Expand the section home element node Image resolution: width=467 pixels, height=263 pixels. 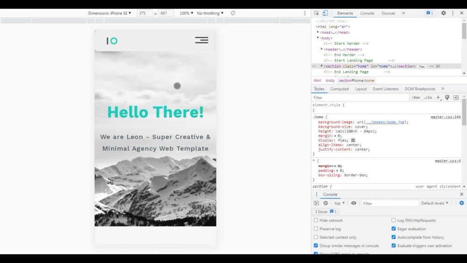pyautogui.click(x=322, y=66)
